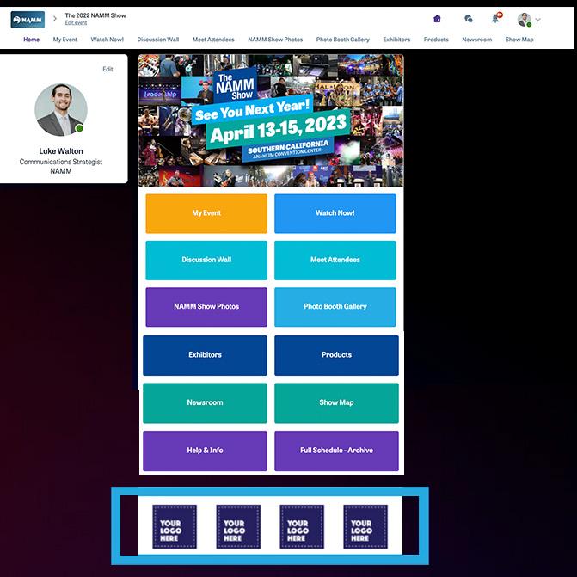
Task: Click the Meet Attendees tile button
Action: tap(335, 261)
